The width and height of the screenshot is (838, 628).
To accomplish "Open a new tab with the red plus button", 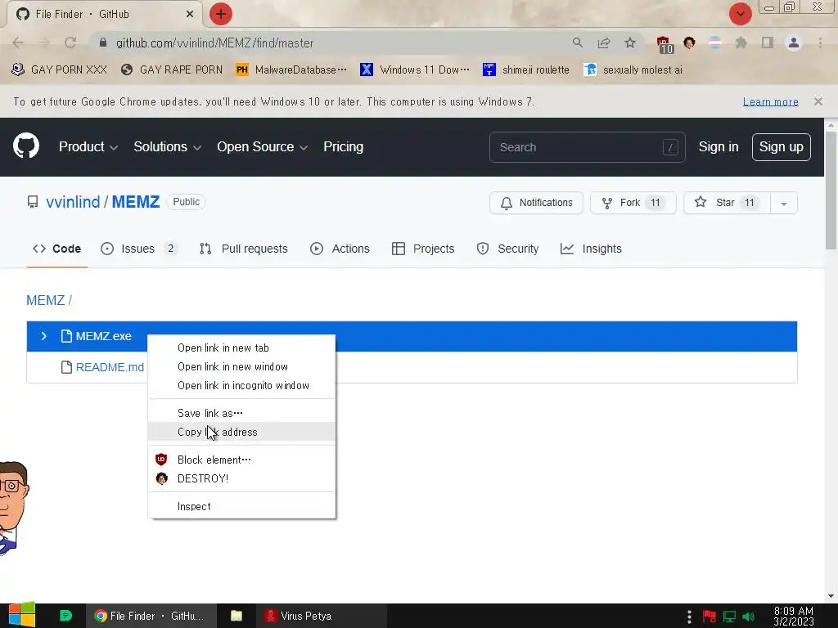I will pyautogui.click(x=221, y=14).
